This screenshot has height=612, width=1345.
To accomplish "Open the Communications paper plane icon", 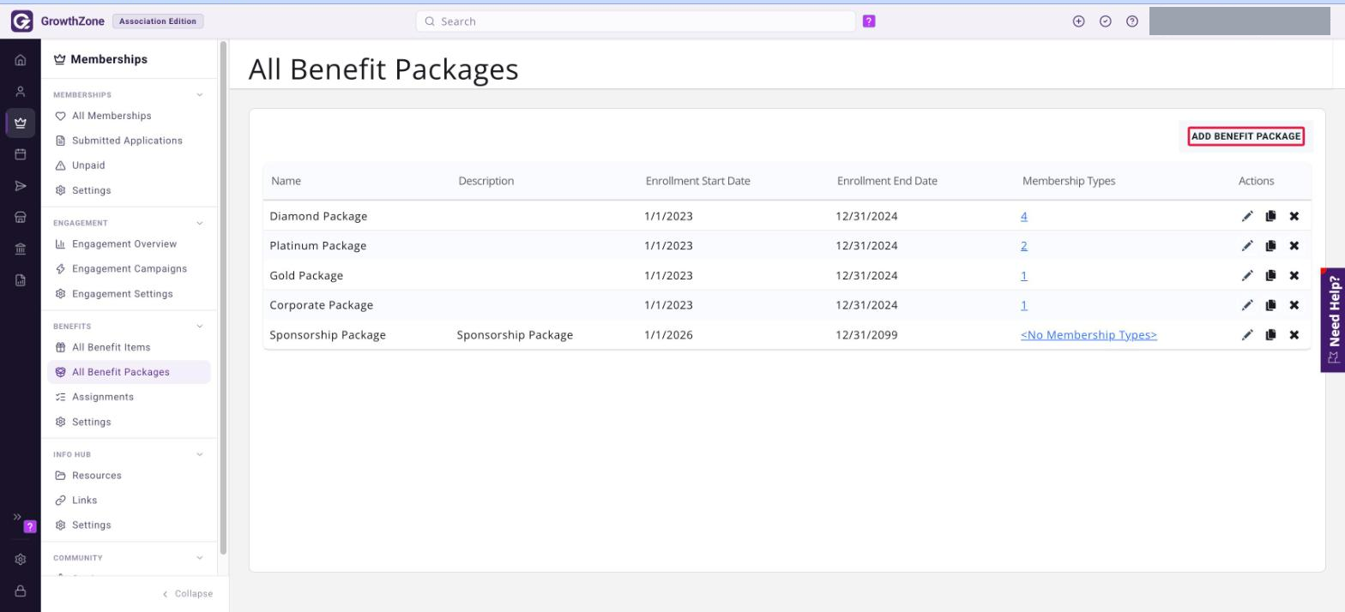I will click(x=21, y=186).
